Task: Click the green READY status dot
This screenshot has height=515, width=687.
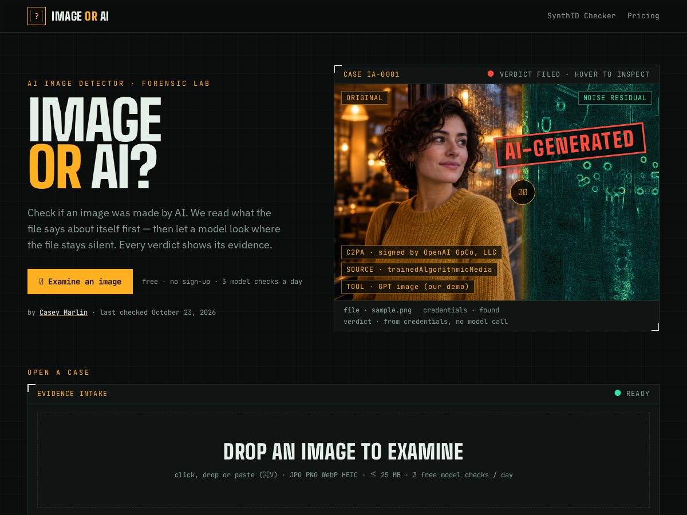Action: pos(618,393)
